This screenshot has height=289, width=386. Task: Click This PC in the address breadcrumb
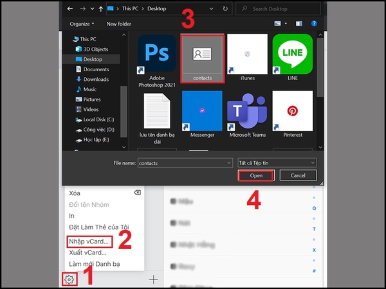[x=130, y=8]
